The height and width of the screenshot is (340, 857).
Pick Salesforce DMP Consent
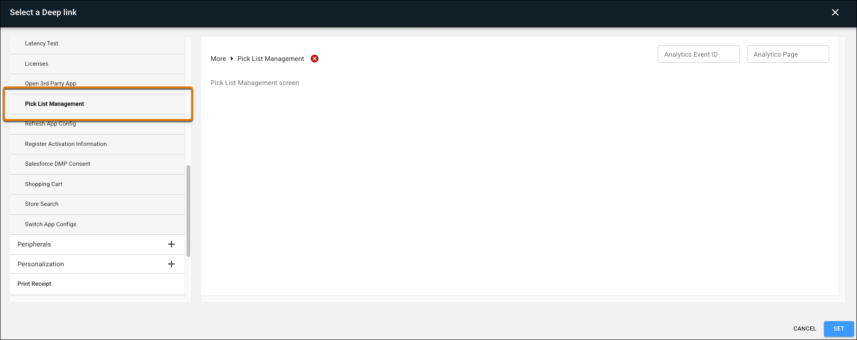(97, 164)
